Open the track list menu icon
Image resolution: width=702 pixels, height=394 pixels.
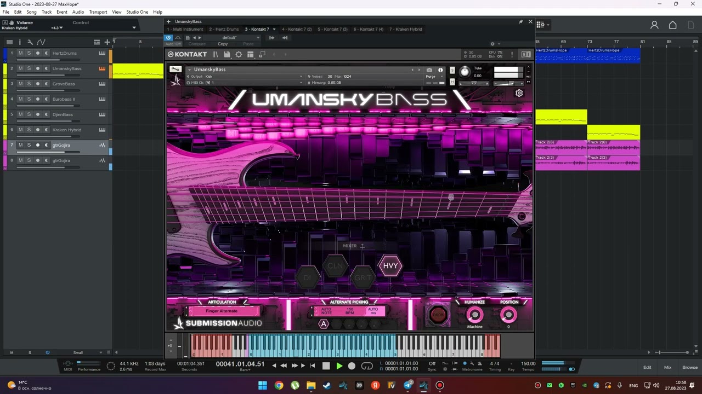(97, 42)
